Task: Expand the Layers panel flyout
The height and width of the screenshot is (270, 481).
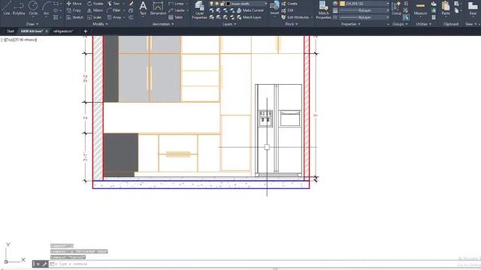Action: coord(229,24)
